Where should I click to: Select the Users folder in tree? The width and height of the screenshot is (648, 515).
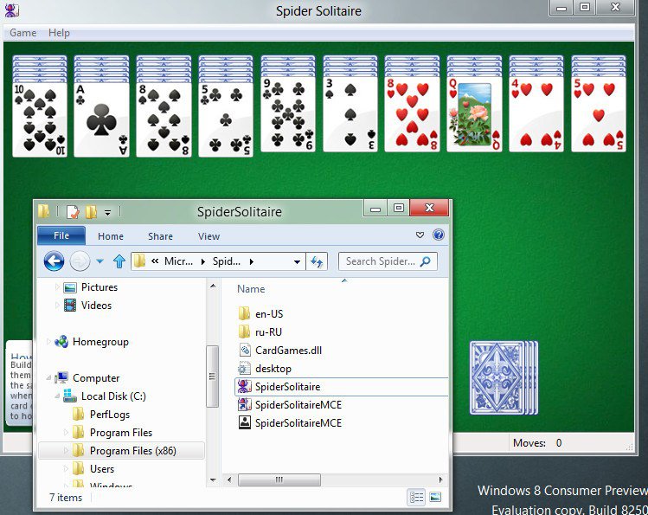pos(102,469)
